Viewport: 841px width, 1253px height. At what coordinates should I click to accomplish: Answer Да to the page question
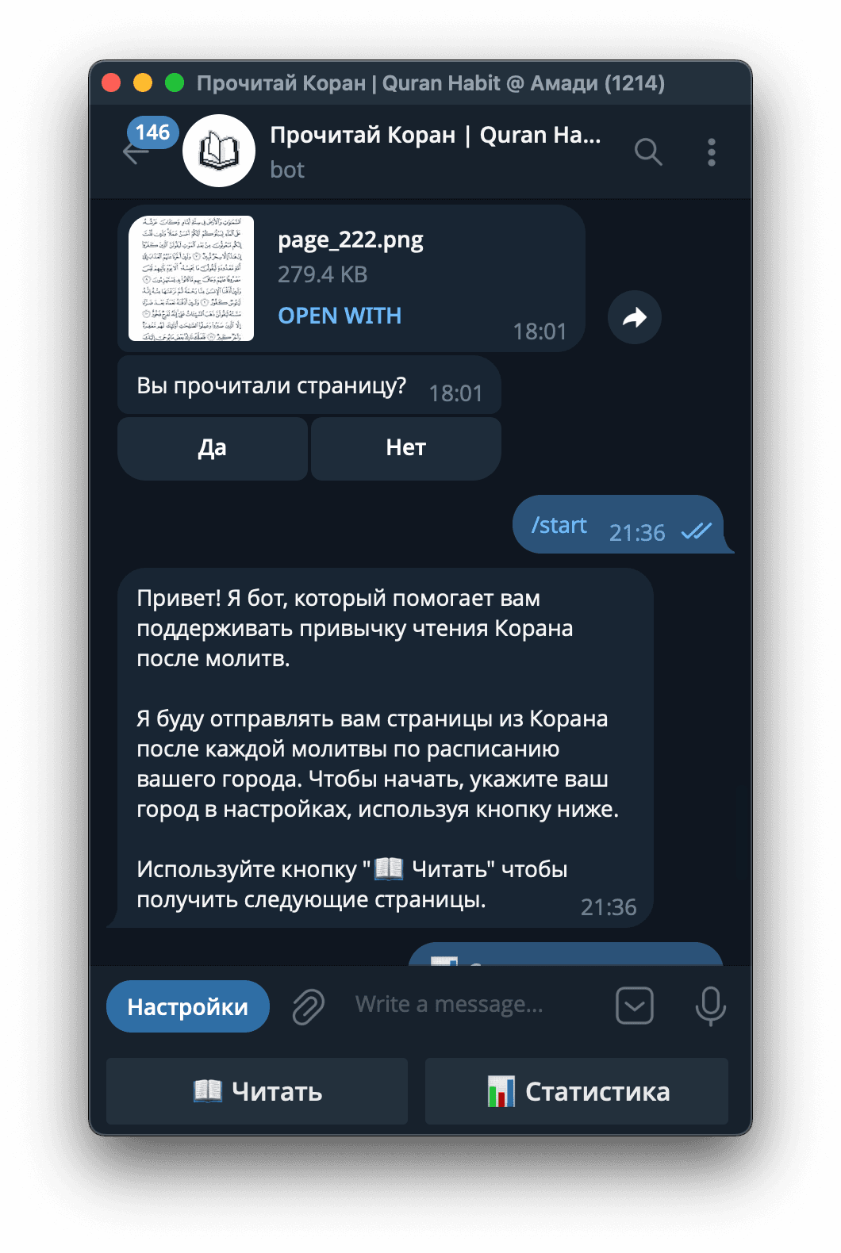coord(213,448)
